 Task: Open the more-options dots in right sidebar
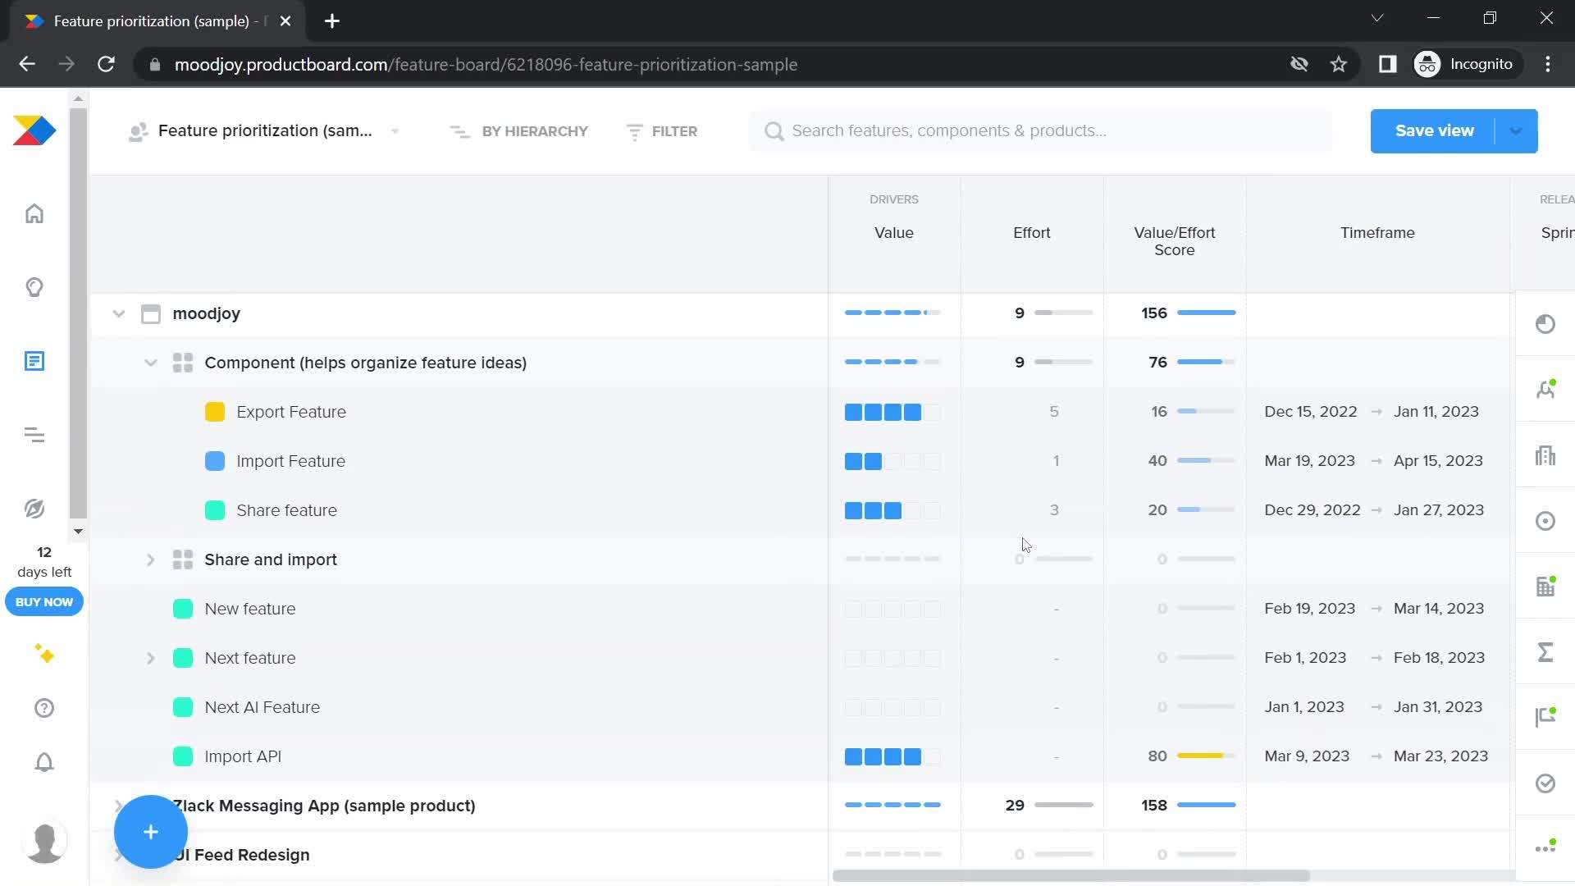coord(1545,847)
